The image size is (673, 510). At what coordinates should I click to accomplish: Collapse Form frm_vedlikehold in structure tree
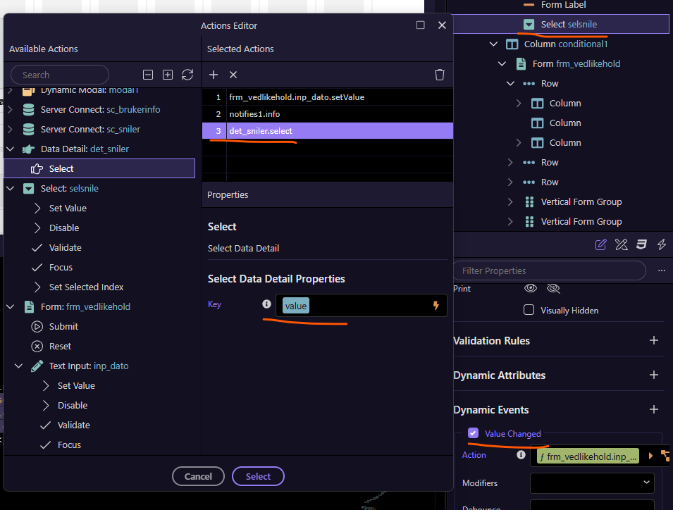(x=502, y=63)
